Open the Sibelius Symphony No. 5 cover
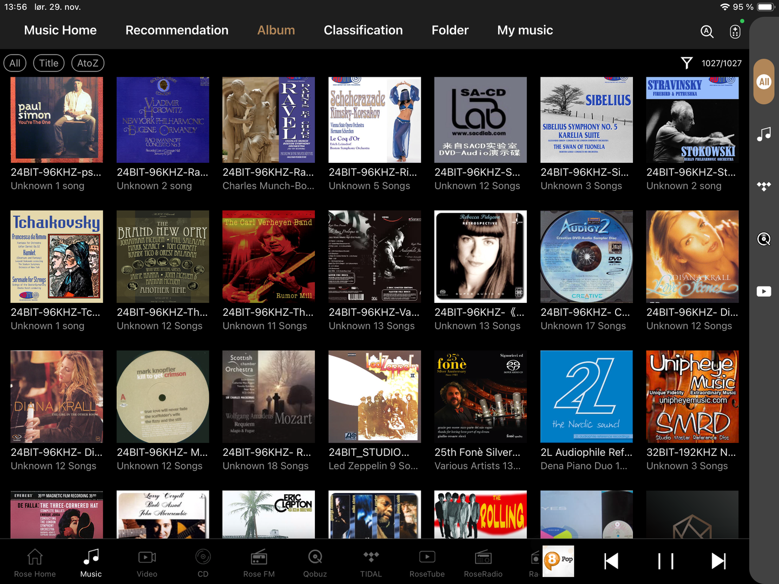 [586, 120]
